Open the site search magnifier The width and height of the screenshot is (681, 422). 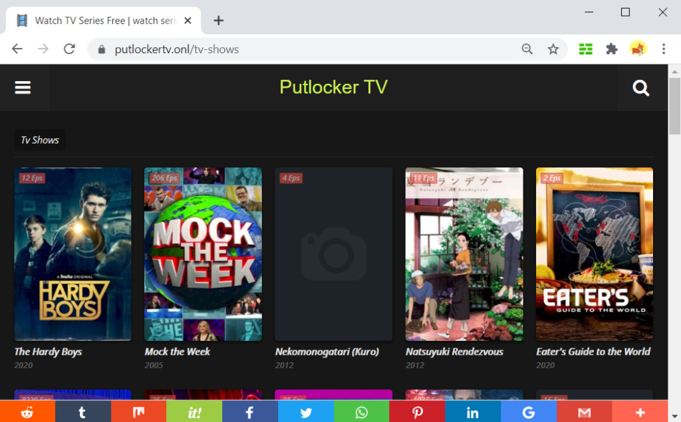[x=640, y=88]
